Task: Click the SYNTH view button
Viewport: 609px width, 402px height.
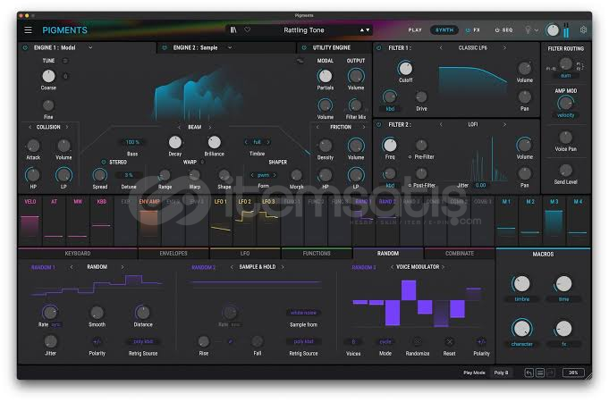Action: coord(444,29)
